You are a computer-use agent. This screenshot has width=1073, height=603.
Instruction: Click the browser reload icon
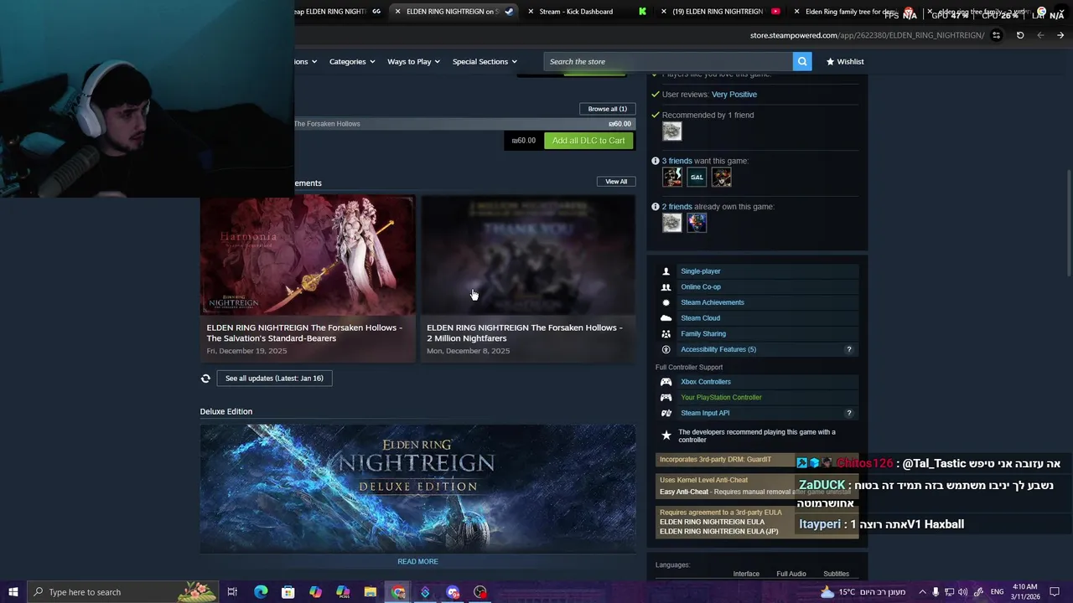(1020, 35)
